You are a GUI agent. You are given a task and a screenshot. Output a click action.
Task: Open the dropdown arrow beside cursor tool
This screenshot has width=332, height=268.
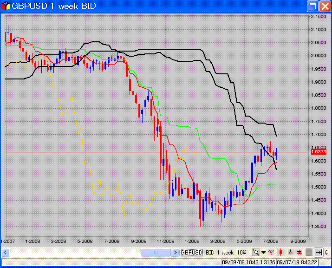click(263, 253)
